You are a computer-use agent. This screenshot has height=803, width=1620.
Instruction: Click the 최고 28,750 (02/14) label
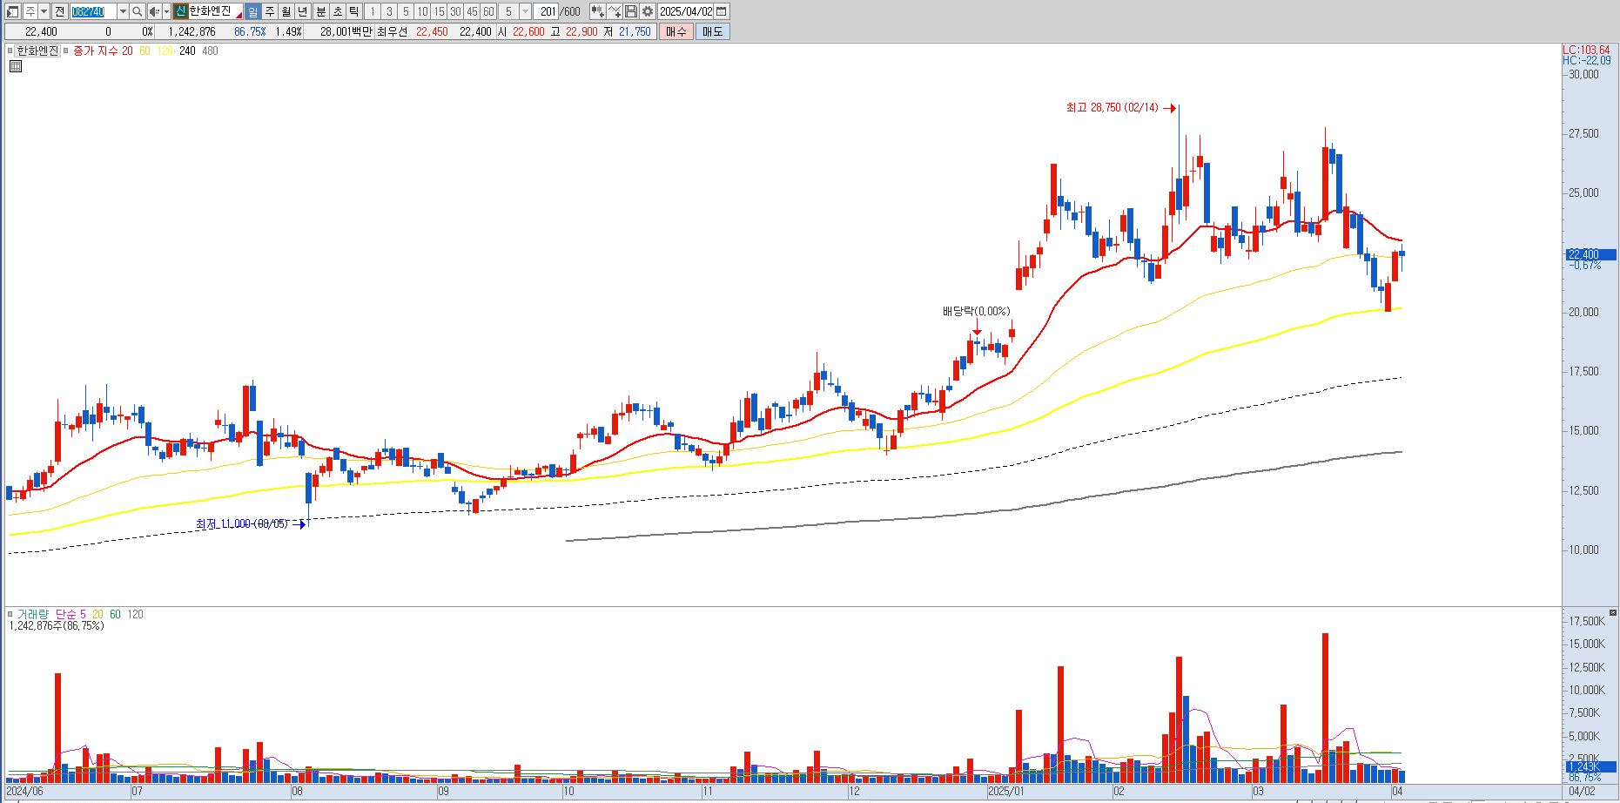[1112, 108]
